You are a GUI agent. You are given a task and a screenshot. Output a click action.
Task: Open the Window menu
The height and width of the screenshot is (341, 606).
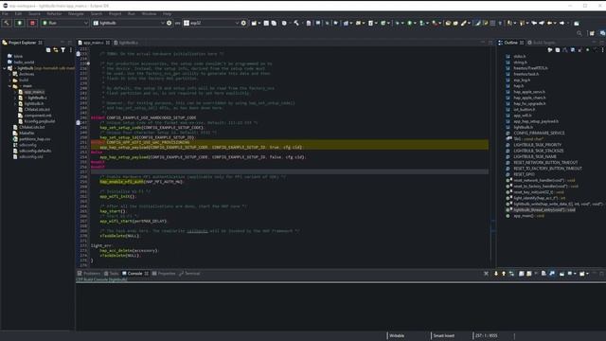pyautogui.click(x=149, y=14)
